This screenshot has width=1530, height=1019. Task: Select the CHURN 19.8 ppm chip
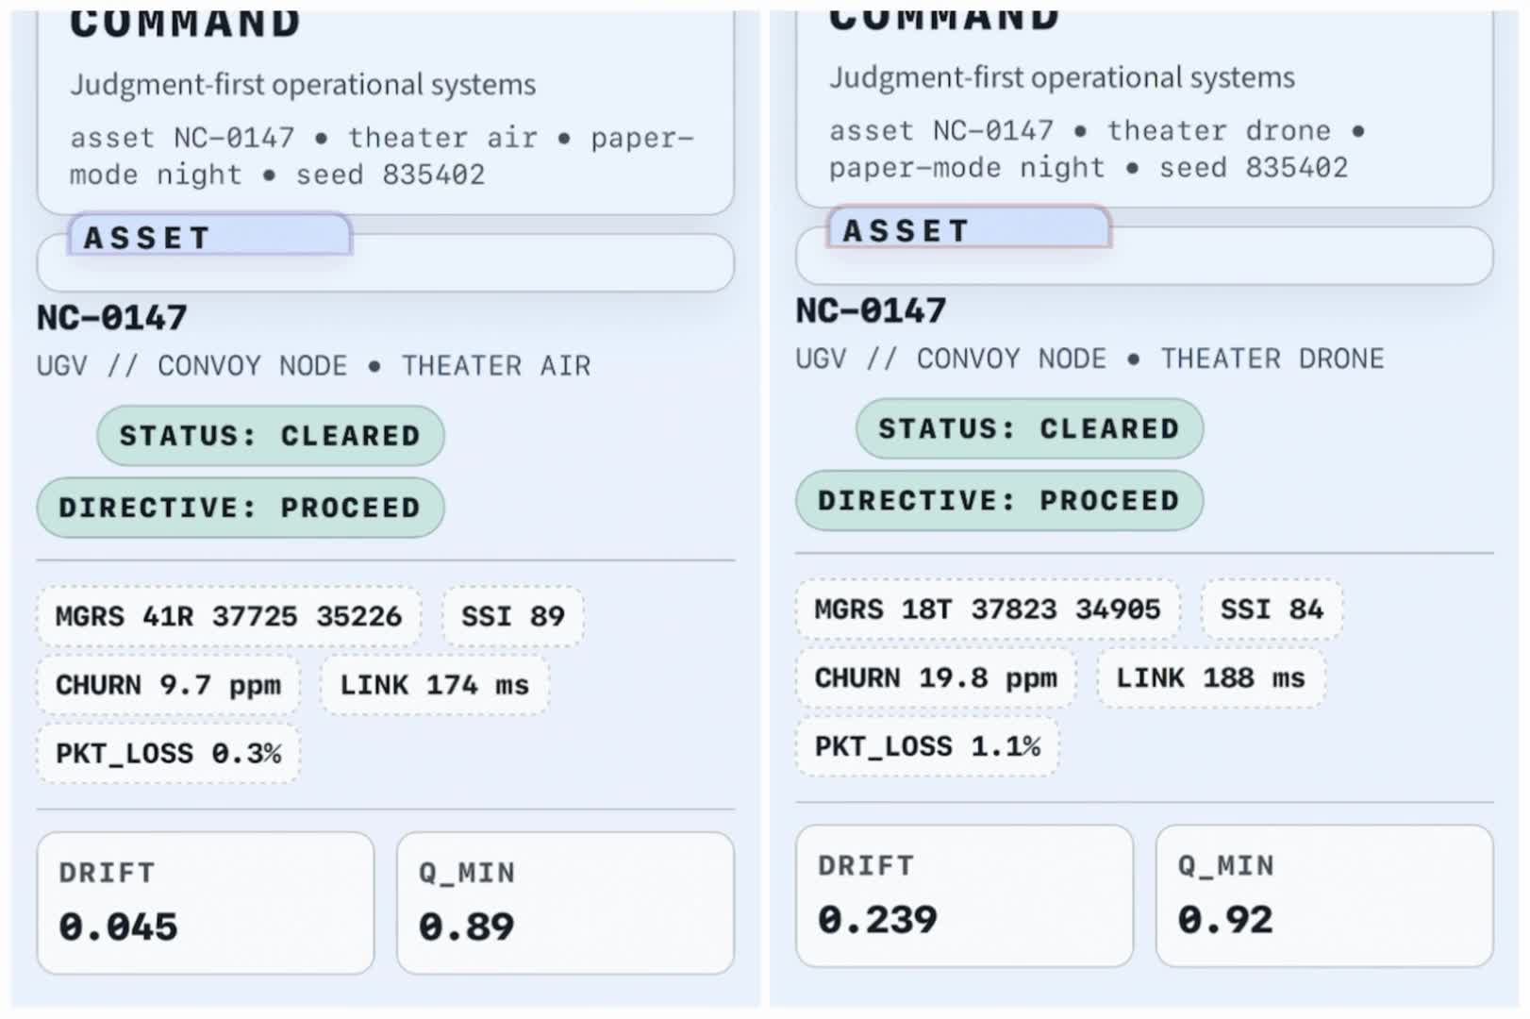[936, 677]
